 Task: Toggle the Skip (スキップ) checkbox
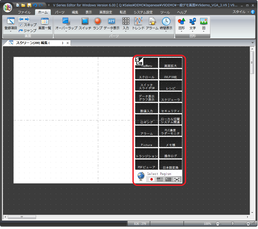click(x=21, y=25)
